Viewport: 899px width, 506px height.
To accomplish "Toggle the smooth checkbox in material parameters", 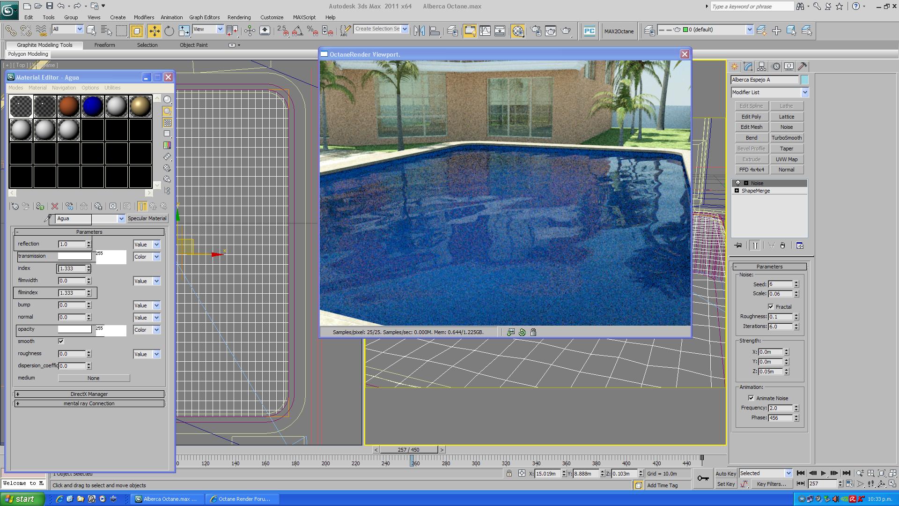I will [x=61, y=341].
